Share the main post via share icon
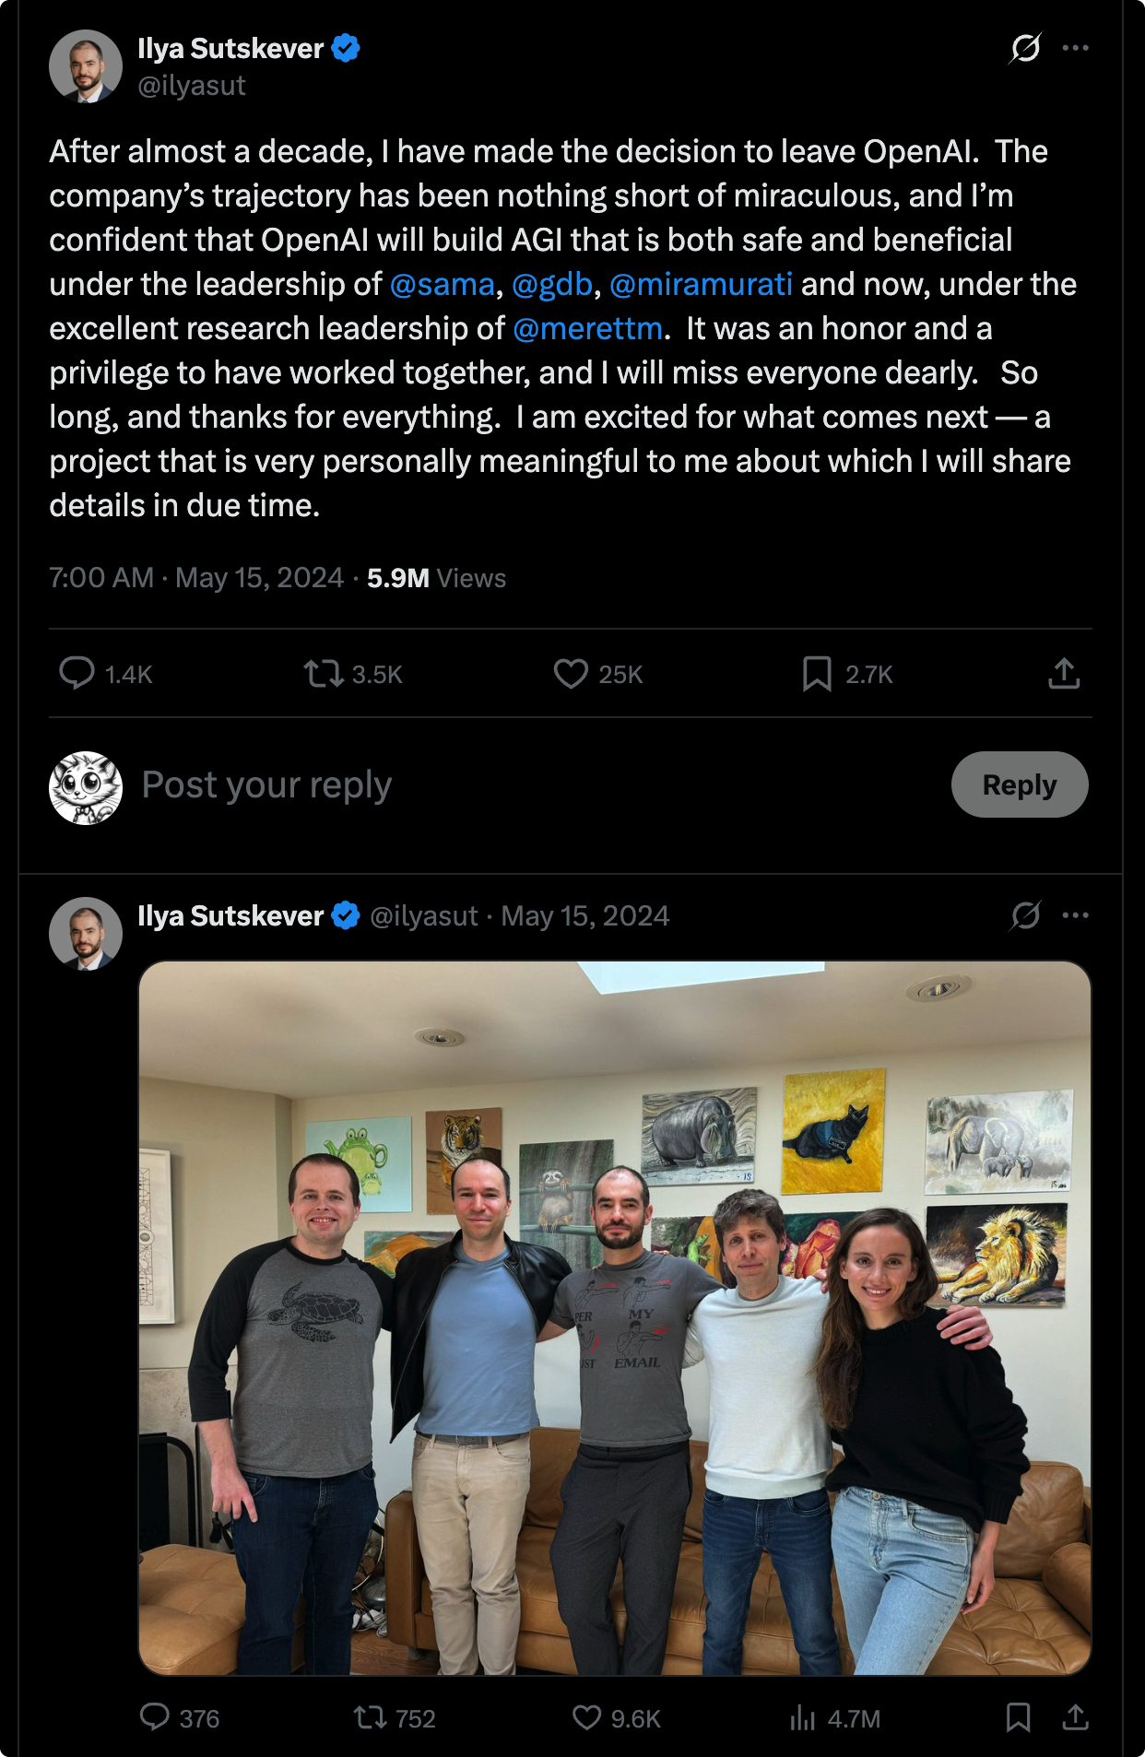This screenshot has width=1145, height=1757. click(x=1064, y=674)
